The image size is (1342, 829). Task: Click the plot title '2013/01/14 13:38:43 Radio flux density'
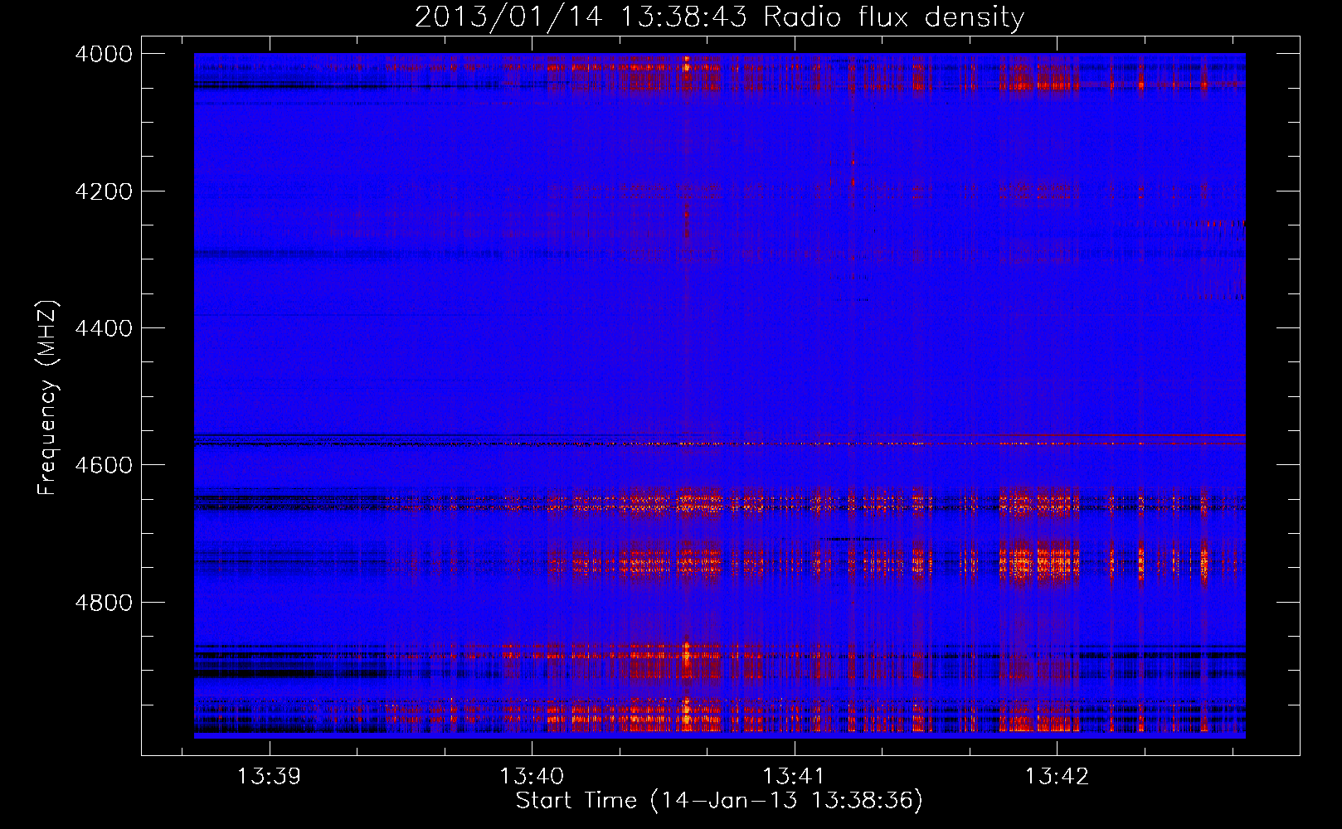click(719, 17)
